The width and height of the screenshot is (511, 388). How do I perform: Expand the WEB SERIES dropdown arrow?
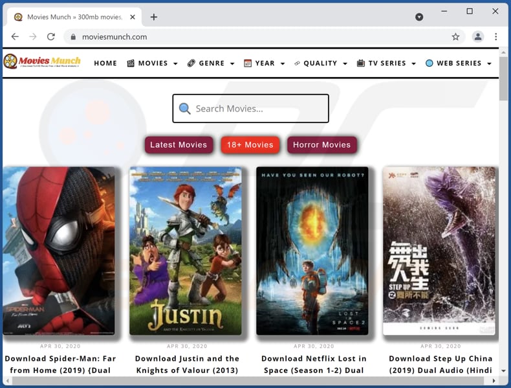pos(489,63)
